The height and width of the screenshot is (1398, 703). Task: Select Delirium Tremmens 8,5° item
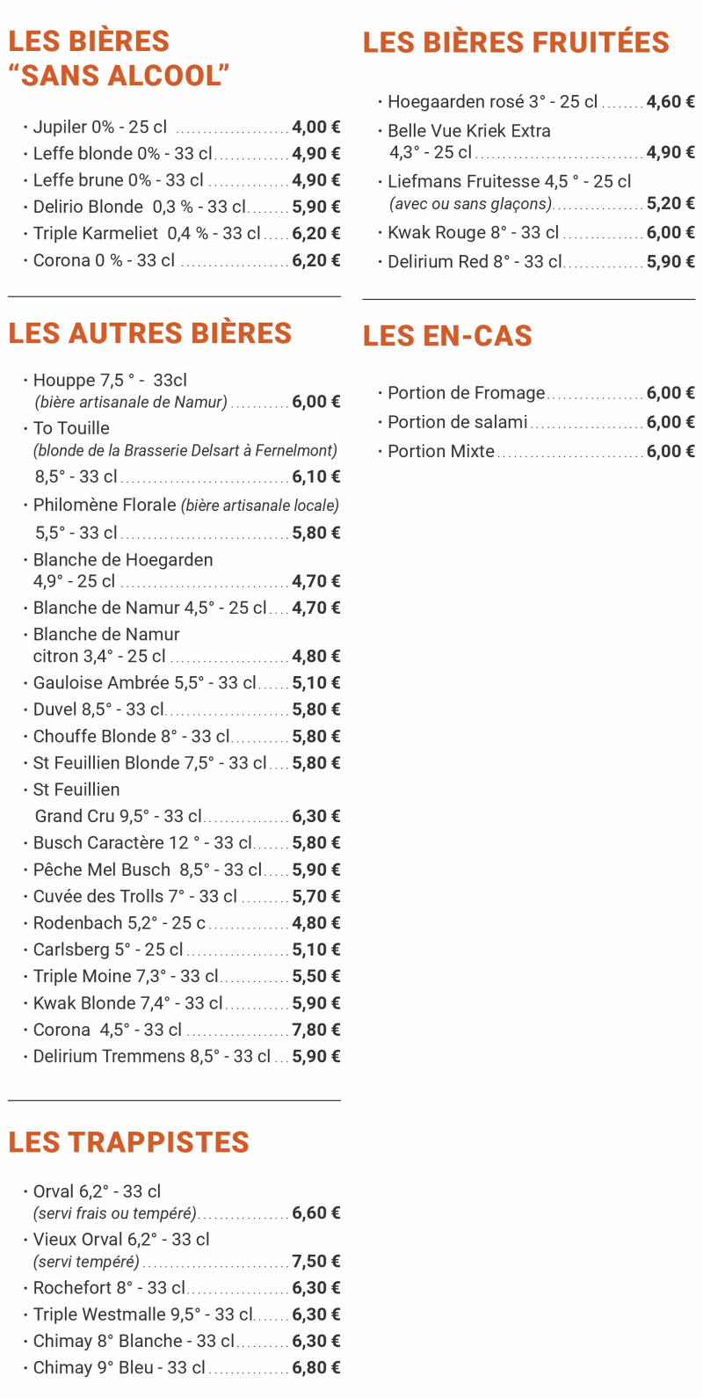(182, 1057)
